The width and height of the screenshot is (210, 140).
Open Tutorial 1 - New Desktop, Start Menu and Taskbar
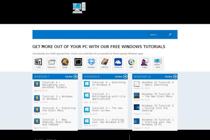pos(56,122)
